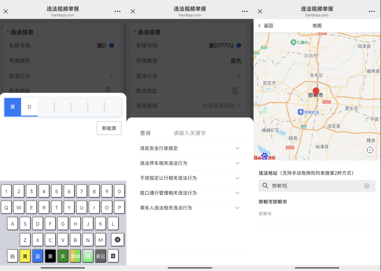381x271 pixels.
Task: Select the yellow 黄 plate color key
Action: pyautogui.click(x=25, y=256)
